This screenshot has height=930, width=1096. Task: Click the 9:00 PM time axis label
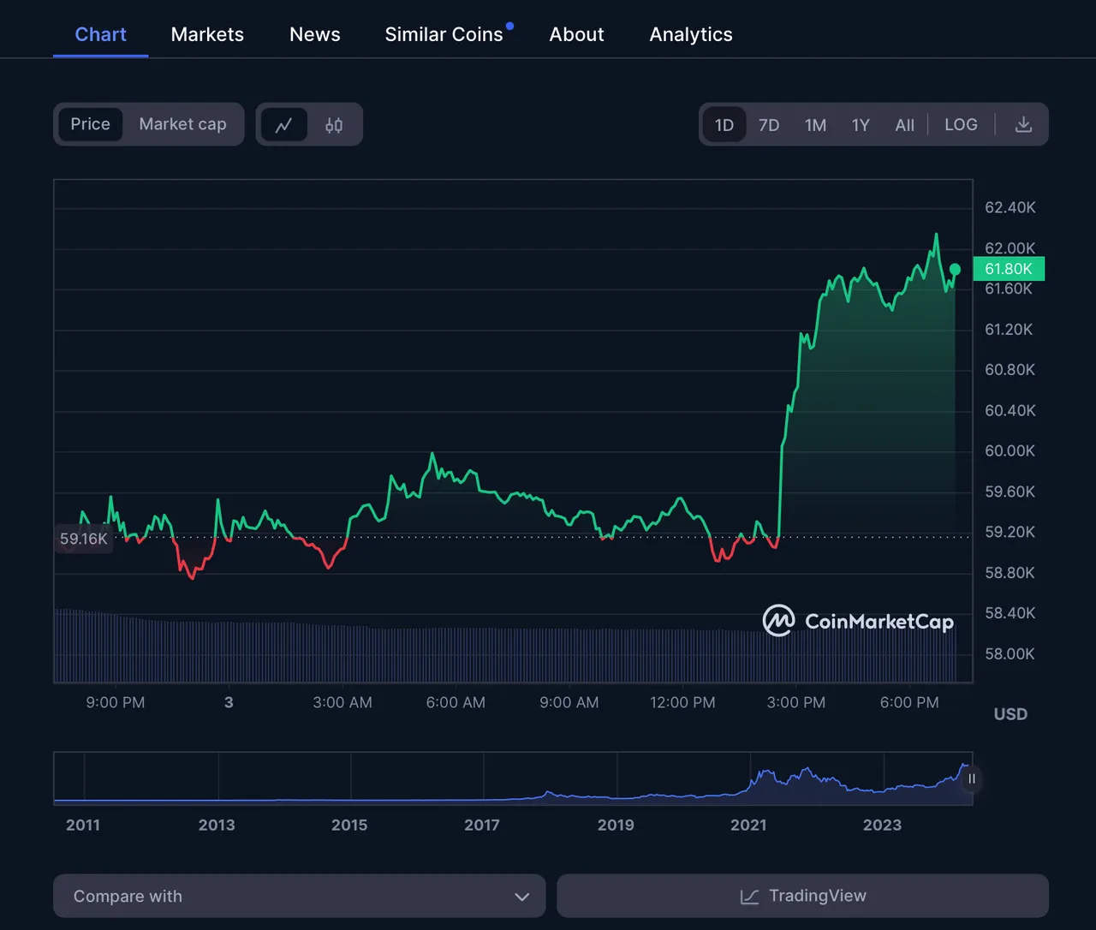pyautogui.click(x=116, y=702)
